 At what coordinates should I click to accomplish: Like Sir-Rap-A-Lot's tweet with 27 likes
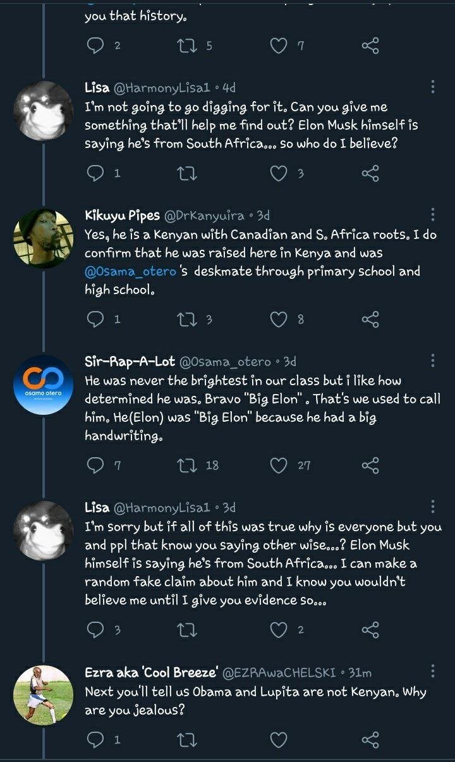pos(279,465)
